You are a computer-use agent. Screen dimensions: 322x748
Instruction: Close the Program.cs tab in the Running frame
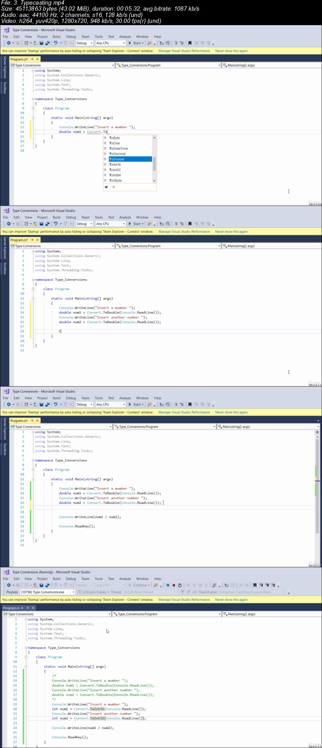[33, 608]
